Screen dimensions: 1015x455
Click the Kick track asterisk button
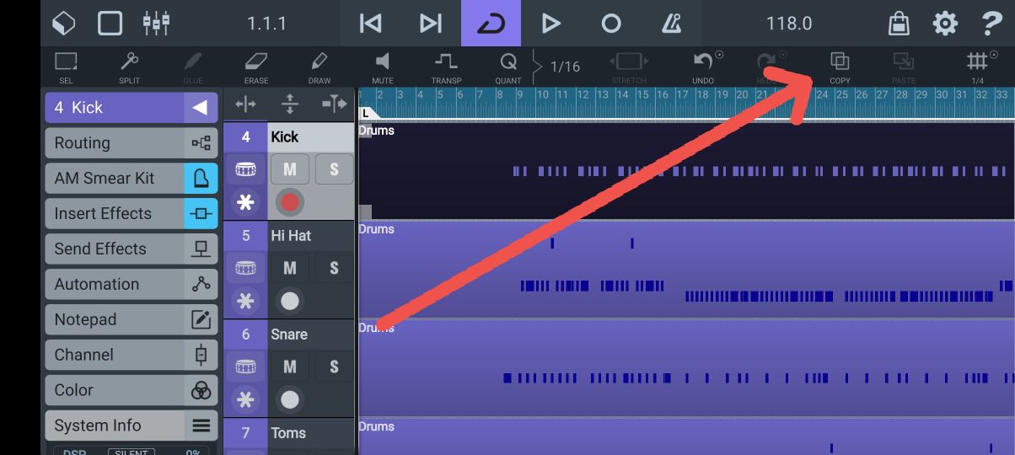tap(245, 202)
